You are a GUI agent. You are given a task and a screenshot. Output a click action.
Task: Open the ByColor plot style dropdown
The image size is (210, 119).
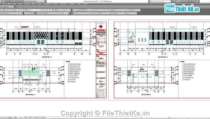point(130,13)
